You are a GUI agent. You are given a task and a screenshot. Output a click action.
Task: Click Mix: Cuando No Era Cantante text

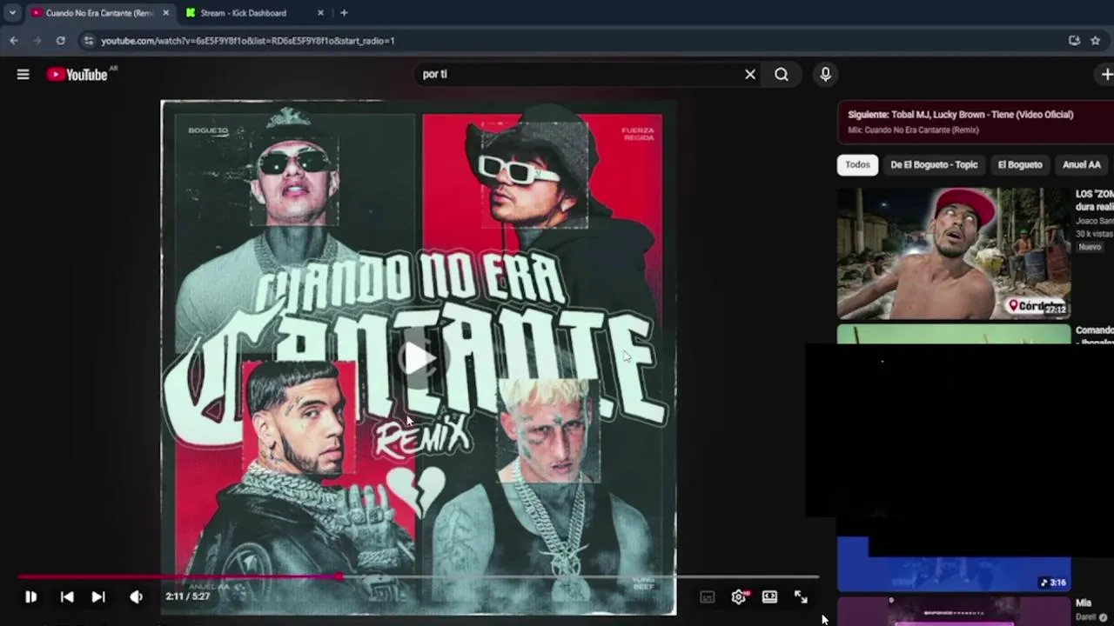point(913,130)
